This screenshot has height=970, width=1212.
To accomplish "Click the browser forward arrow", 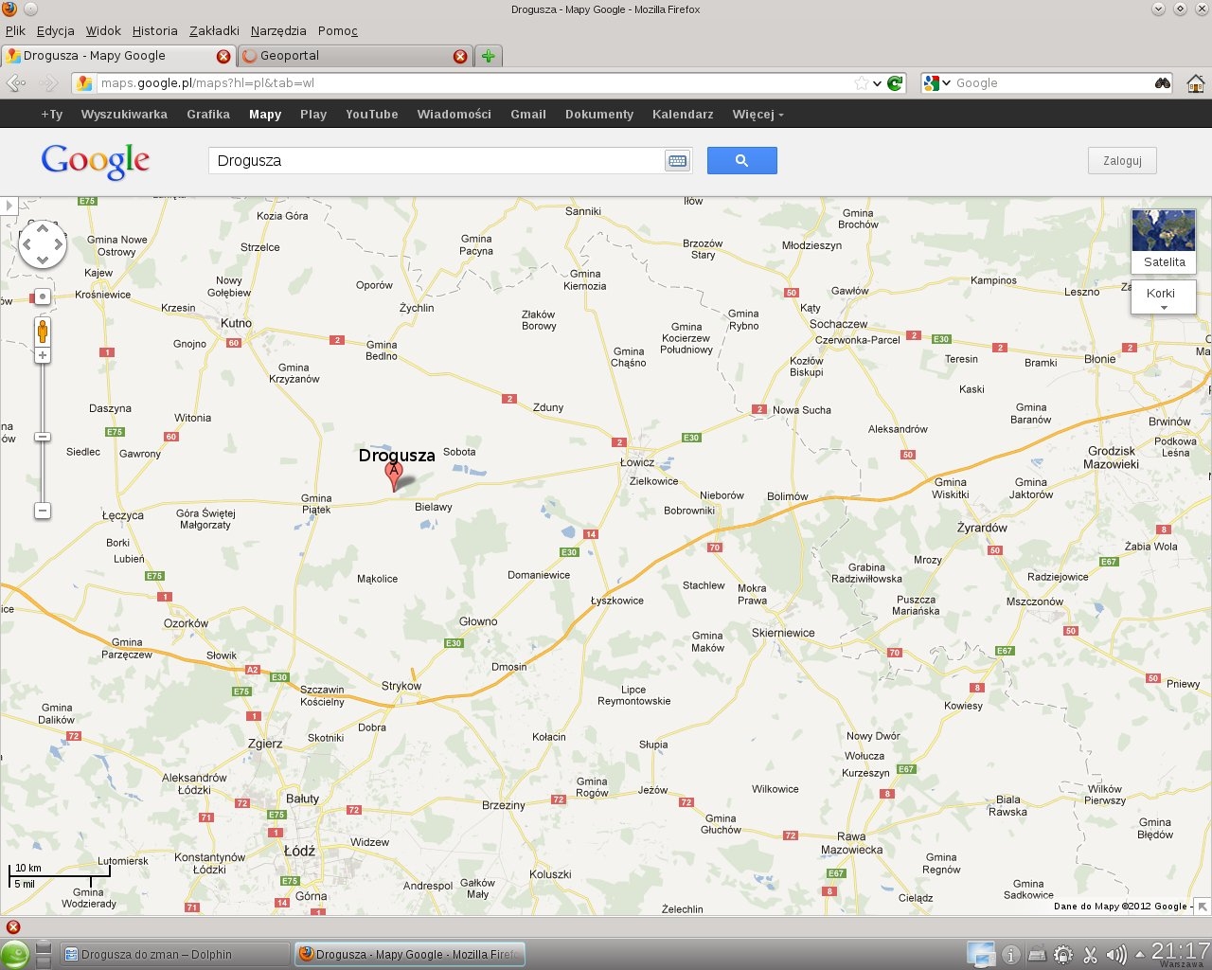I will [x=49, y=83].
